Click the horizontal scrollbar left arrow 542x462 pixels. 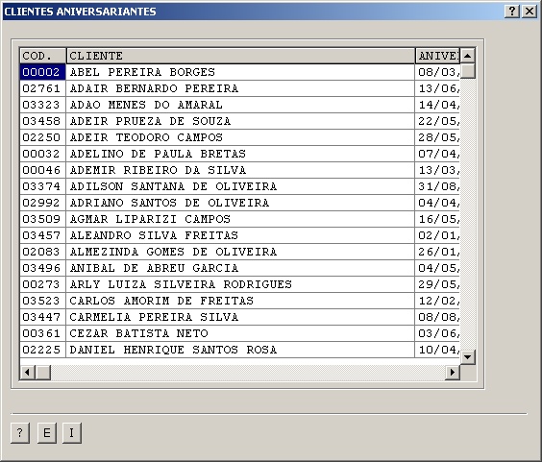coord(28,372)
